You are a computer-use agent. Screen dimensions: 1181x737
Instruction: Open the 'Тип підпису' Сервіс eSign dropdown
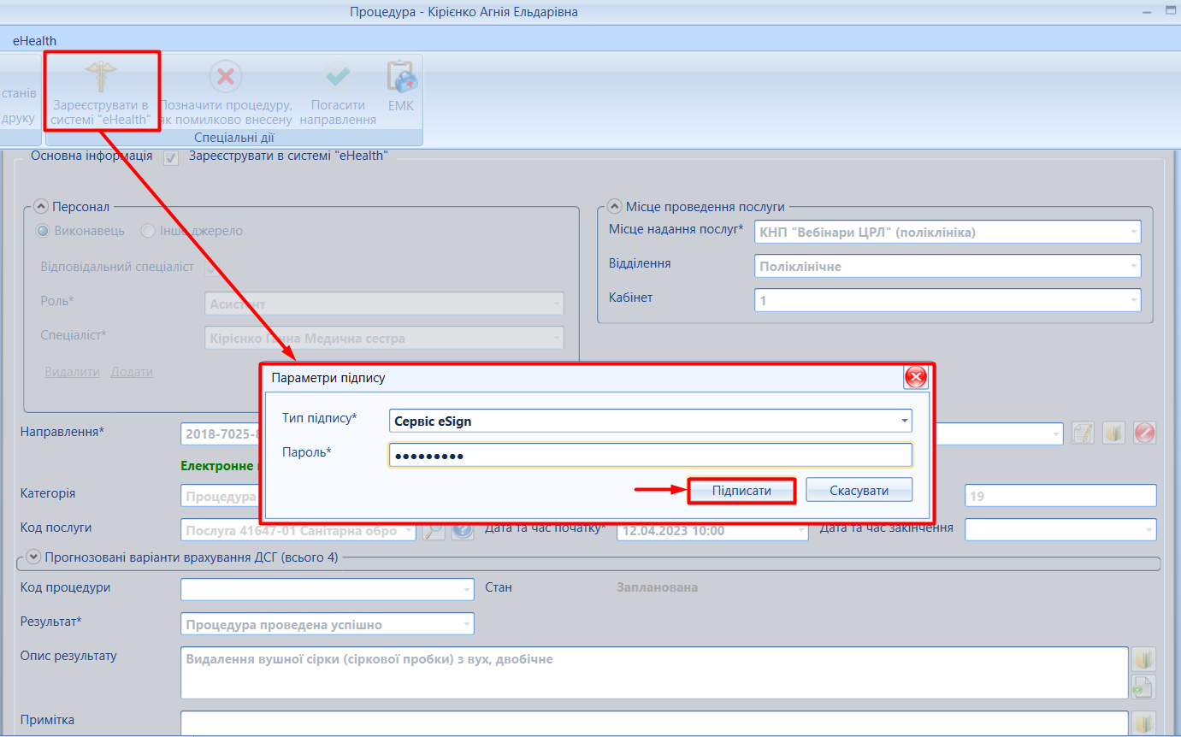(x=650, y=421)
